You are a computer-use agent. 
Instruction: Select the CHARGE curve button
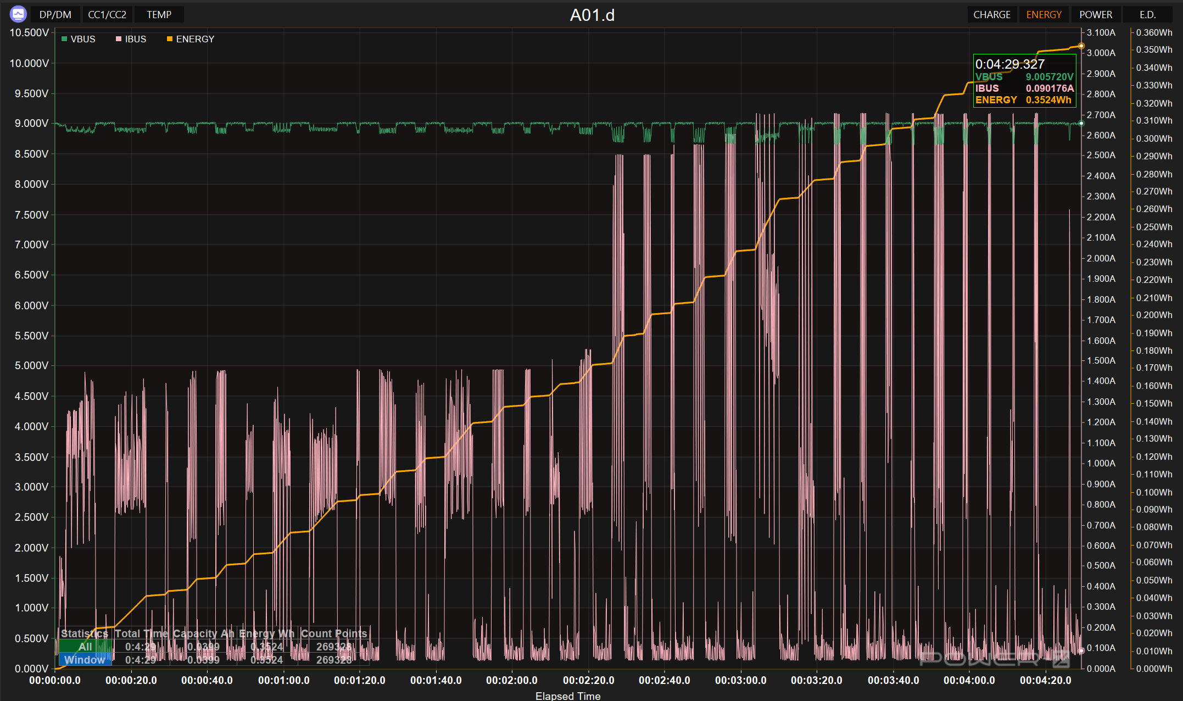[x=991, y=15]
